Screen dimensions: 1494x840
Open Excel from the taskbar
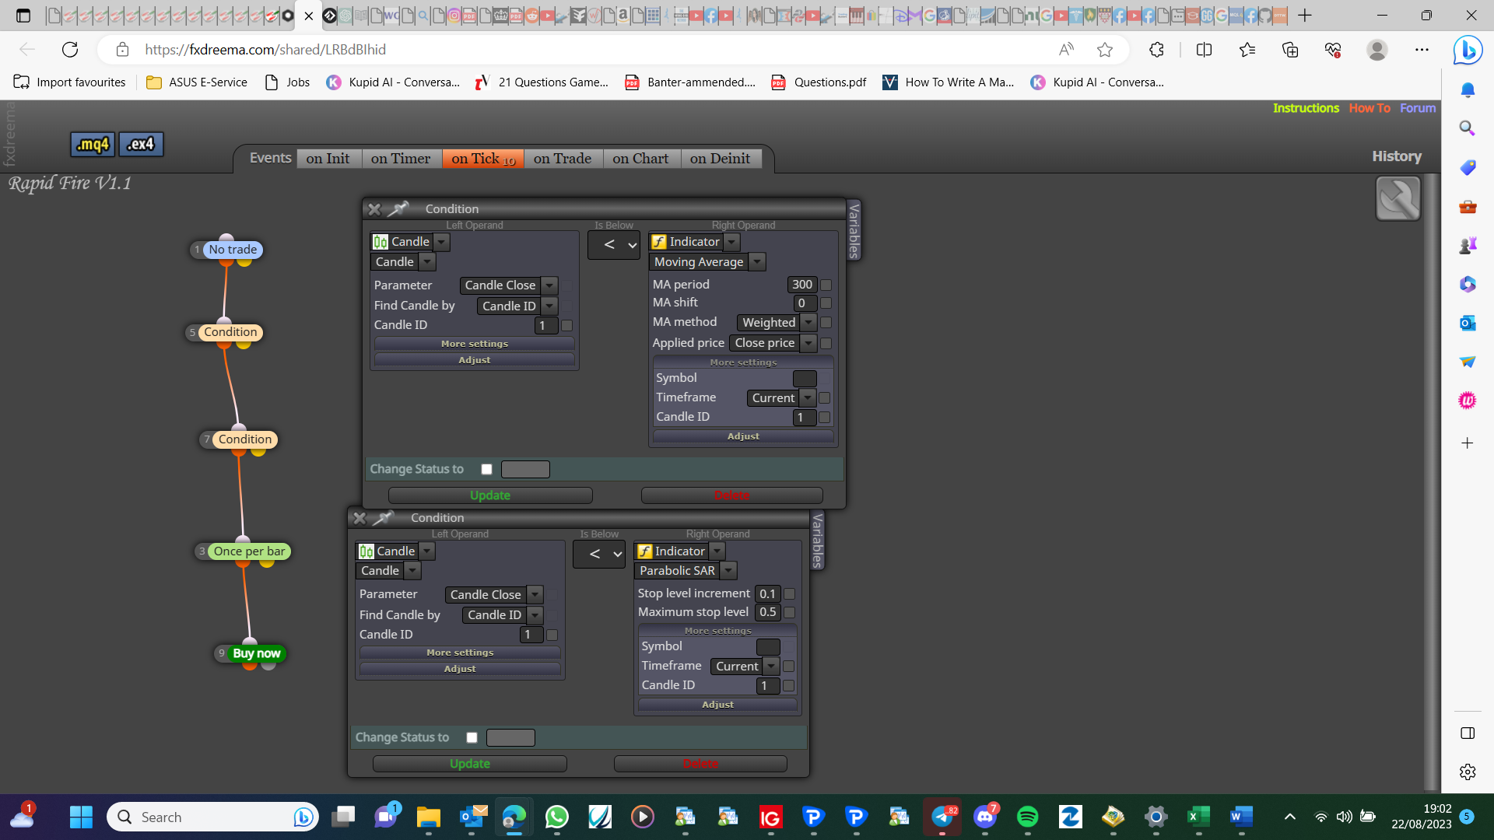(x=1198, y=817)
